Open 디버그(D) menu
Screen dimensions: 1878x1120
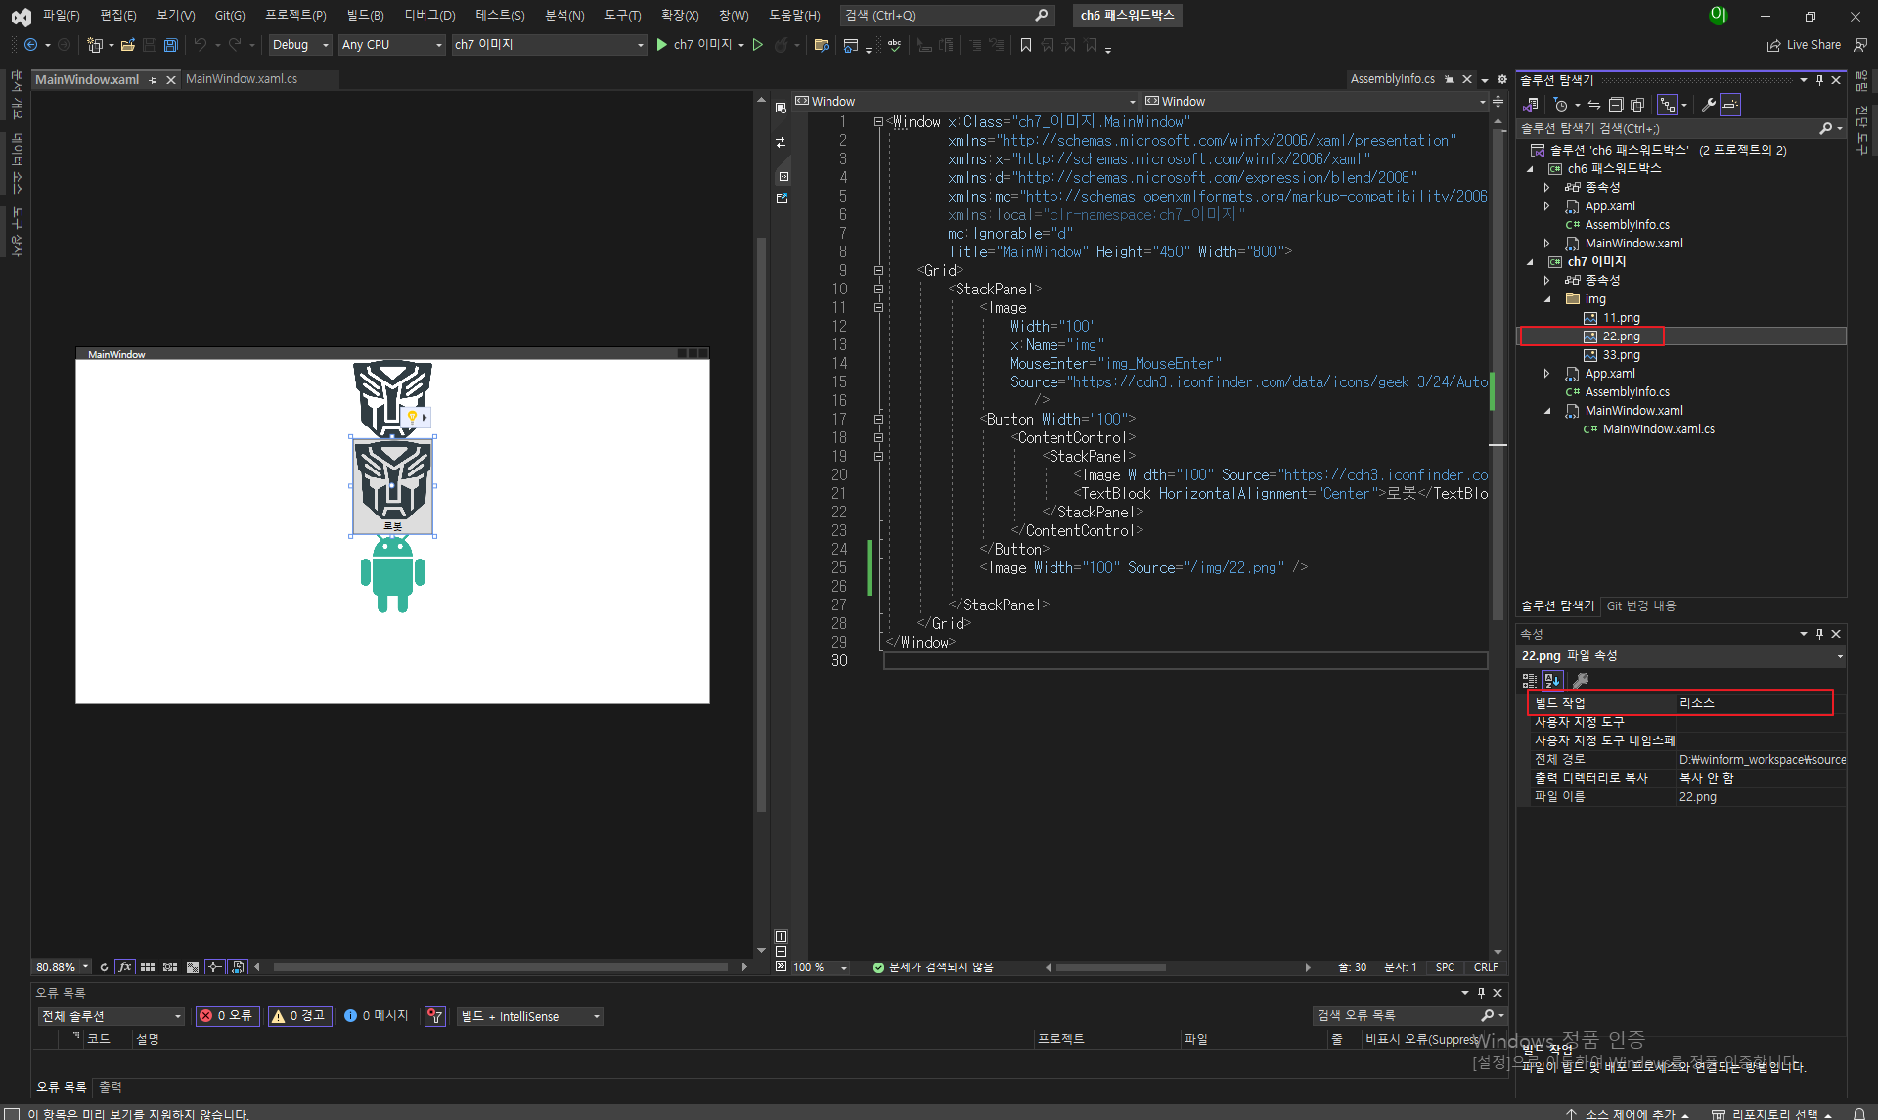pyautogui.click(x=429, y=16)
